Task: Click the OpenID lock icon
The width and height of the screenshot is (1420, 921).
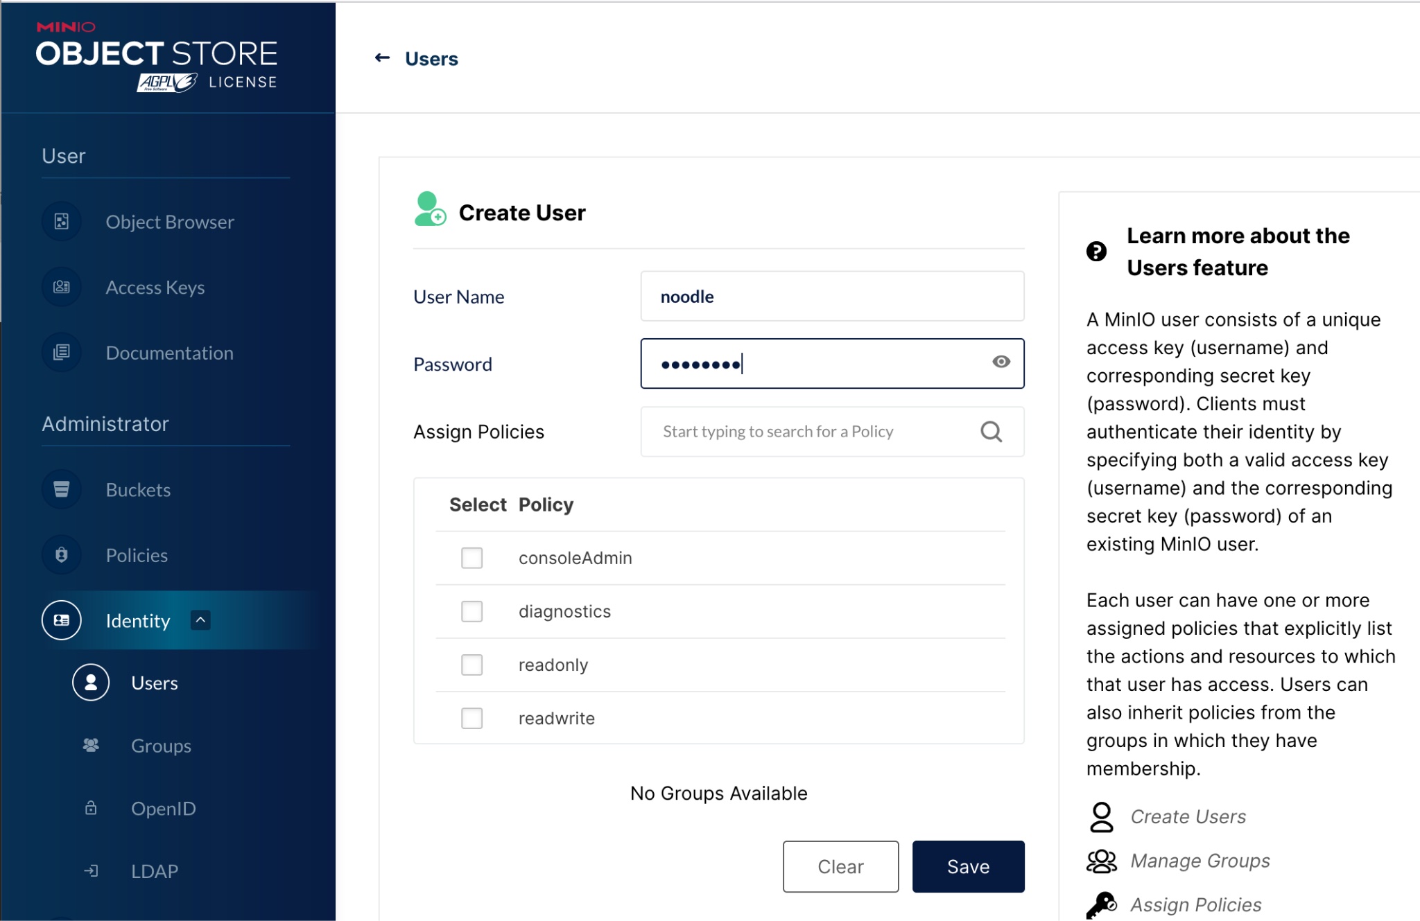Action: (x=91, y=808)
